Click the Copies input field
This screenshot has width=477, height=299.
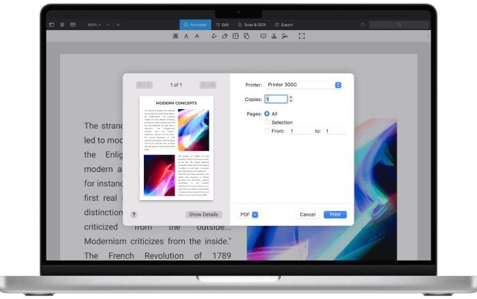[x=276, y=99]
